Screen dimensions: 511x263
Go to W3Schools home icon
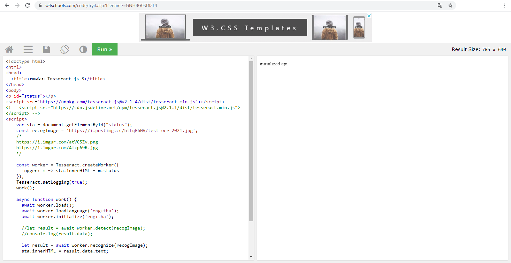pyautogui.click(x=9, y=49)
